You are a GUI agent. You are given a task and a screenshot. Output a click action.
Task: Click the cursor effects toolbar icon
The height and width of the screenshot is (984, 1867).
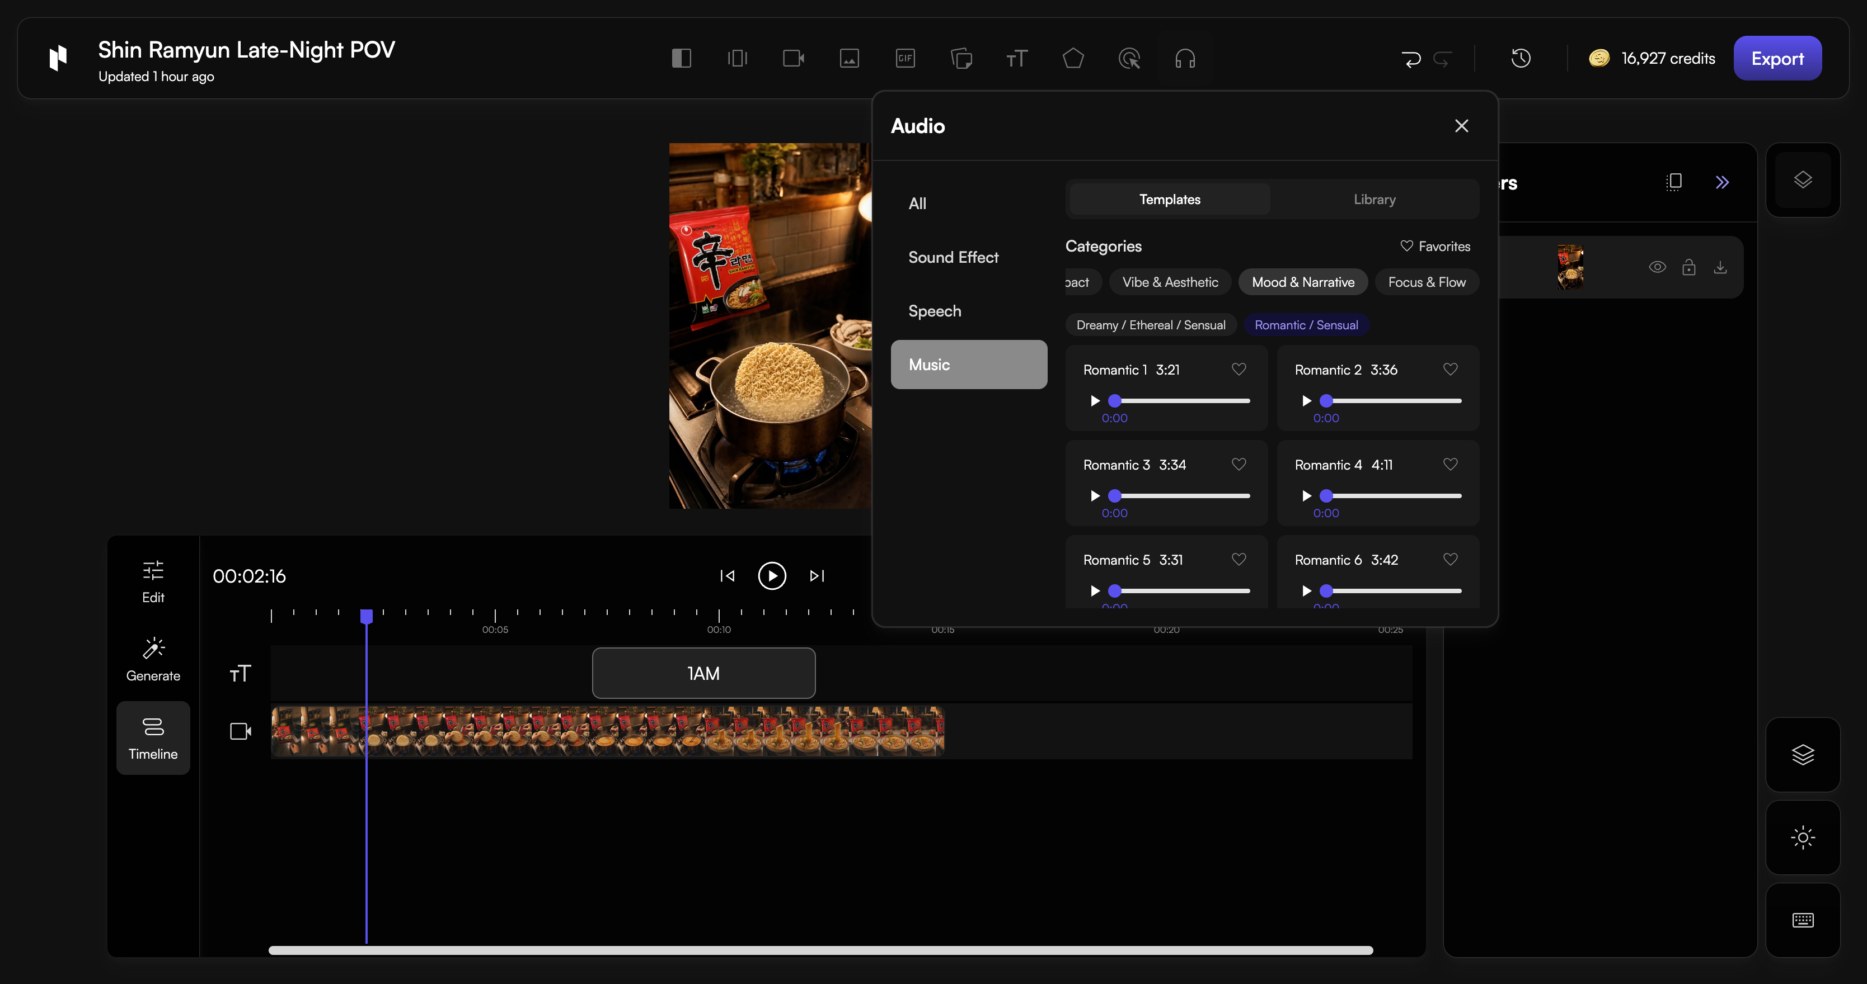(x=1129, y=58)
